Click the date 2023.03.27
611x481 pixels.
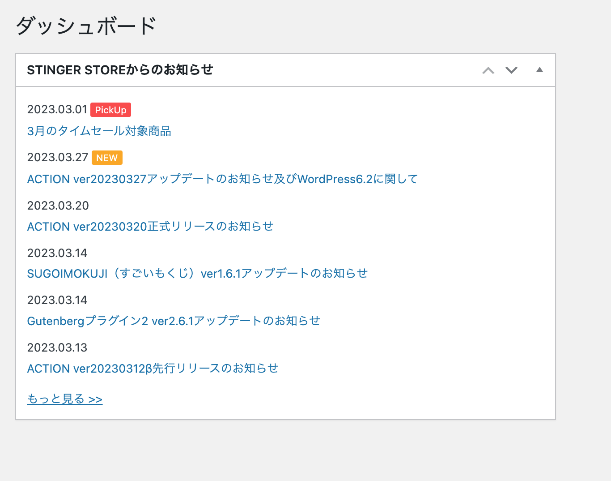pos(58,158)
